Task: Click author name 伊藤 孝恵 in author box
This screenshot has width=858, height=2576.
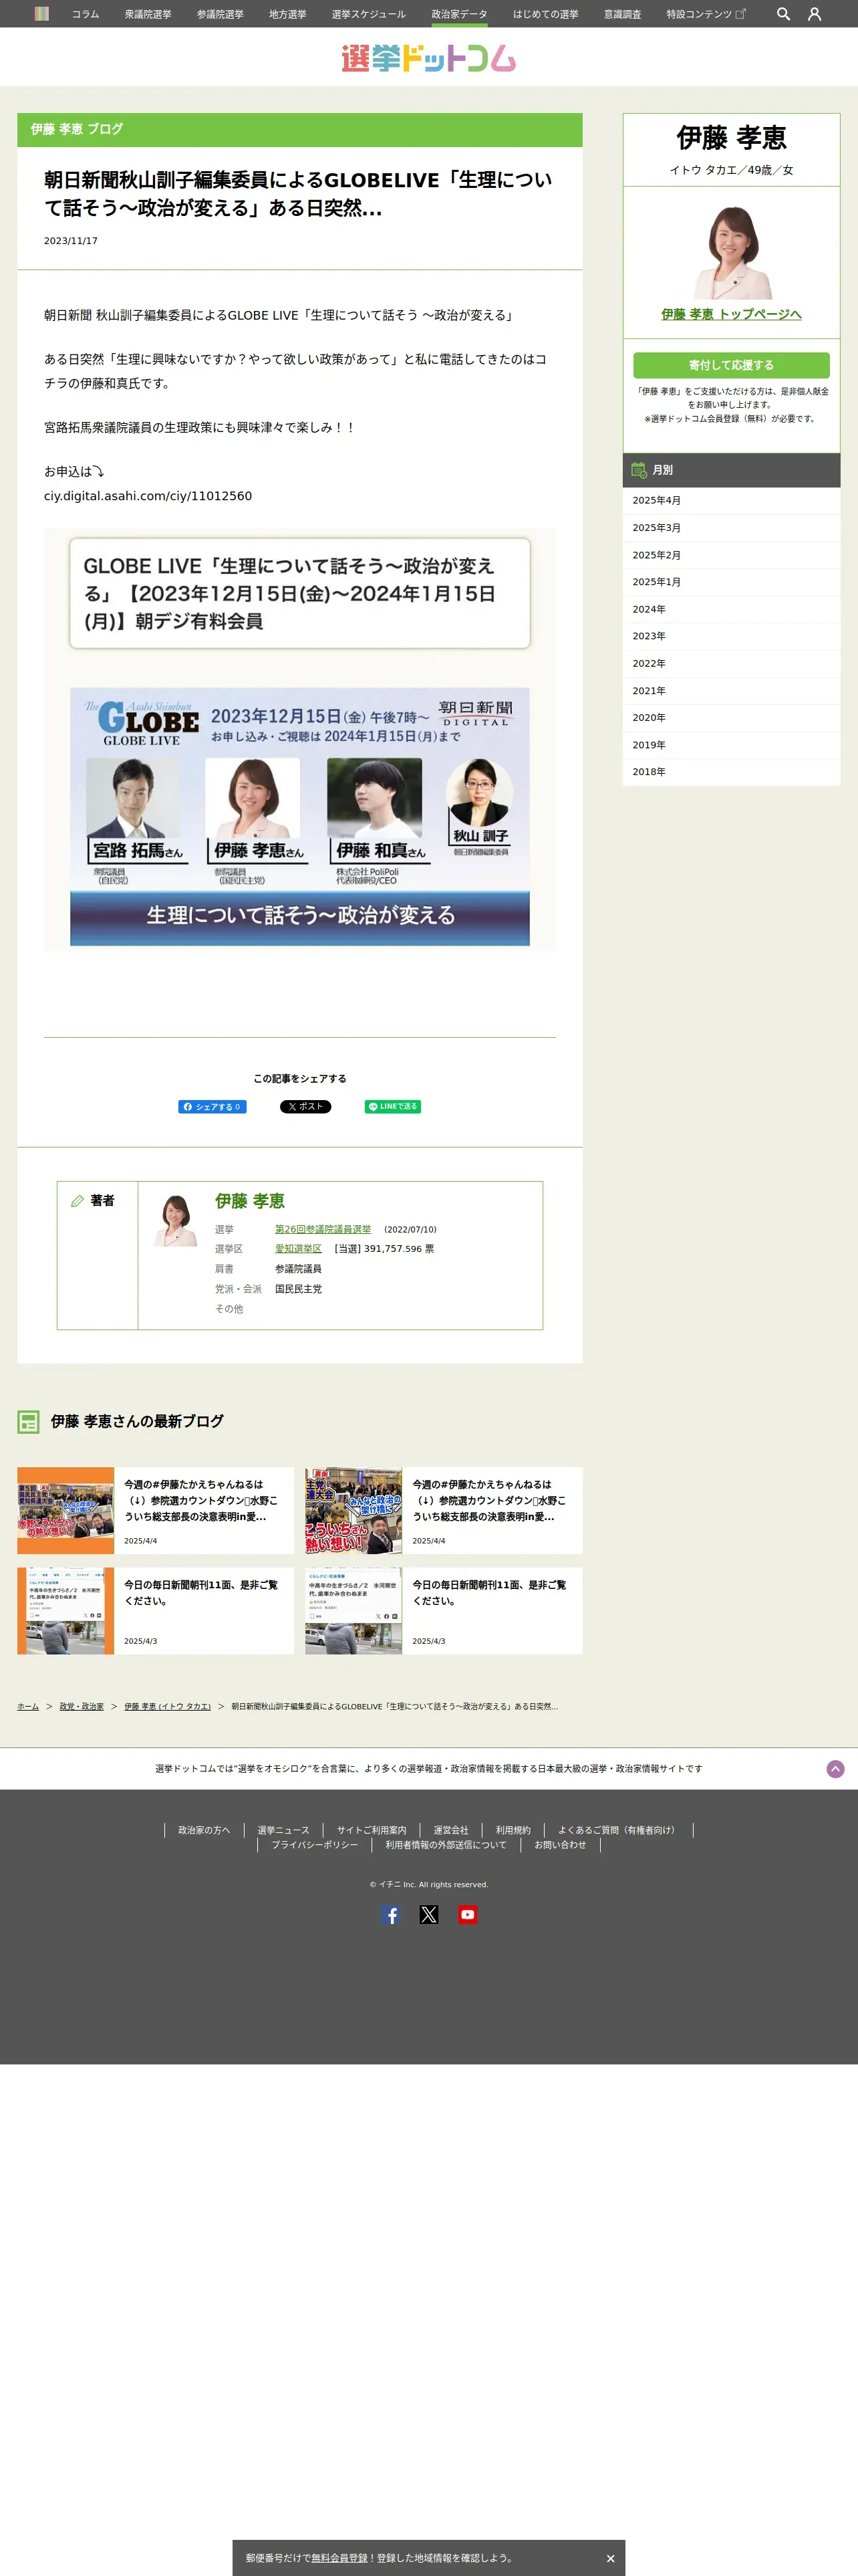Action: tap(250, 1201)
